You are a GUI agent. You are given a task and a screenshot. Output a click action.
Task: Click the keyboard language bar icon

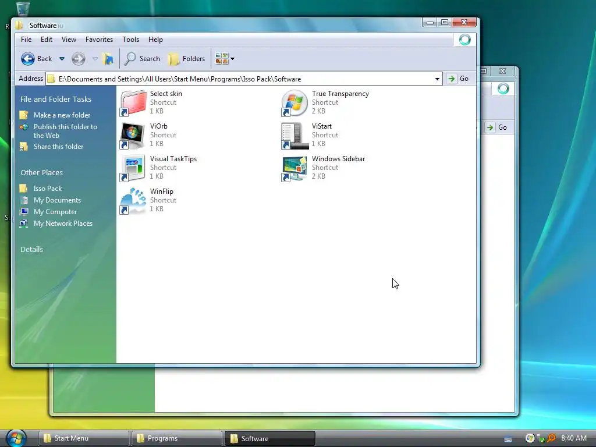508,439
